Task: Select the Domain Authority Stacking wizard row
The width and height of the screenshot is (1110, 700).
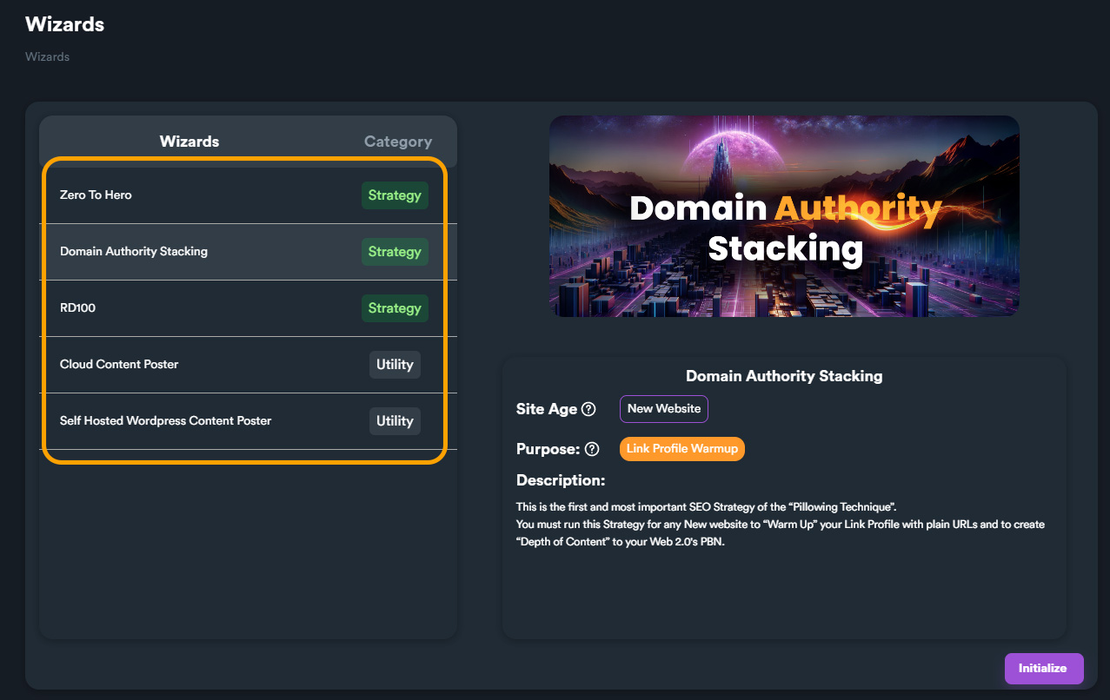Action: coord(248,252)
